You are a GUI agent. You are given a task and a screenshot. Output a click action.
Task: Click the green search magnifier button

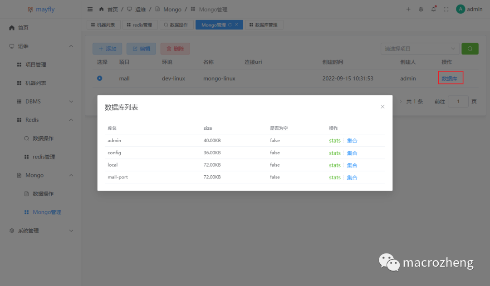click(470, 49)
